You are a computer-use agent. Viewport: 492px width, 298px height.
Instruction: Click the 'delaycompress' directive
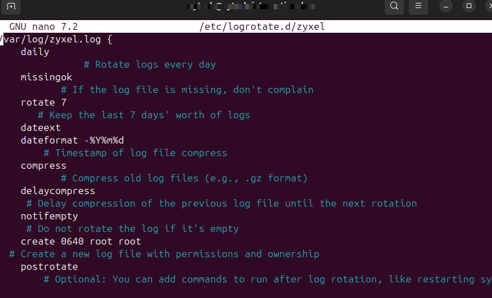(x=57, y=191)
